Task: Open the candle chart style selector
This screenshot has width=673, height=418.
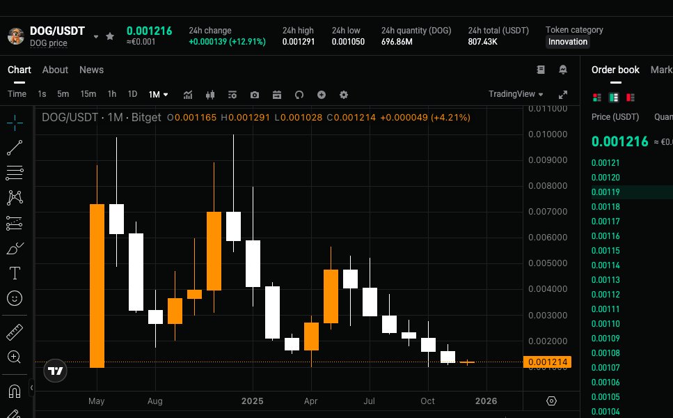Action: pyautogui.click(x=210, y=94)
